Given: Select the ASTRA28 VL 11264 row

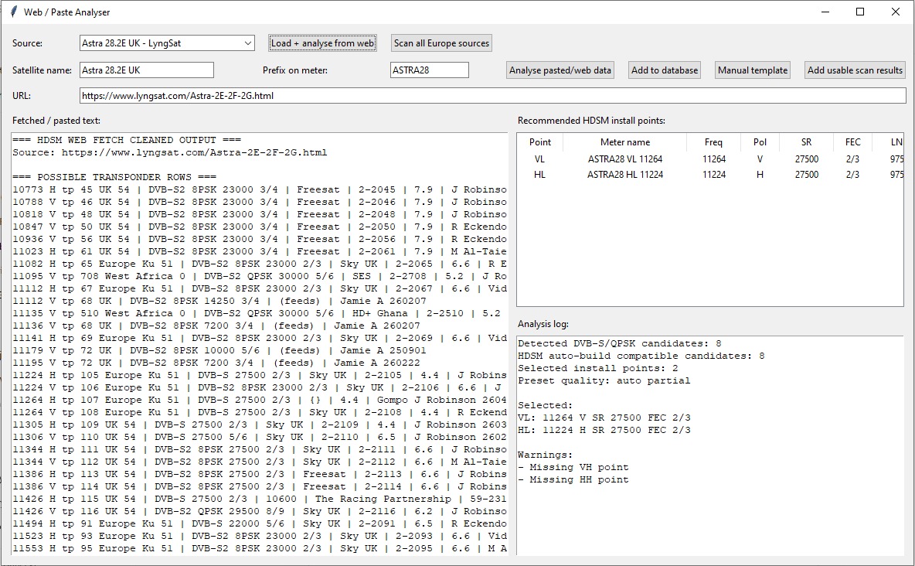Looking at the screenshot, I should pos(710,159).
